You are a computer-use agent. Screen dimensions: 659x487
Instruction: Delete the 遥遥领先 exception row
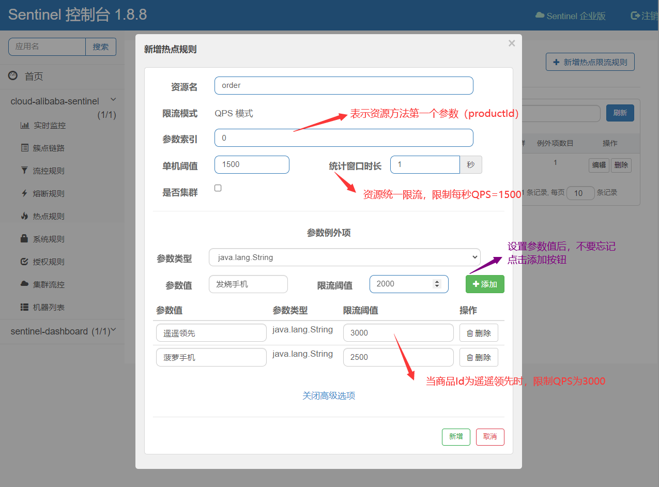pyautogui.click(x=478, y=333)
